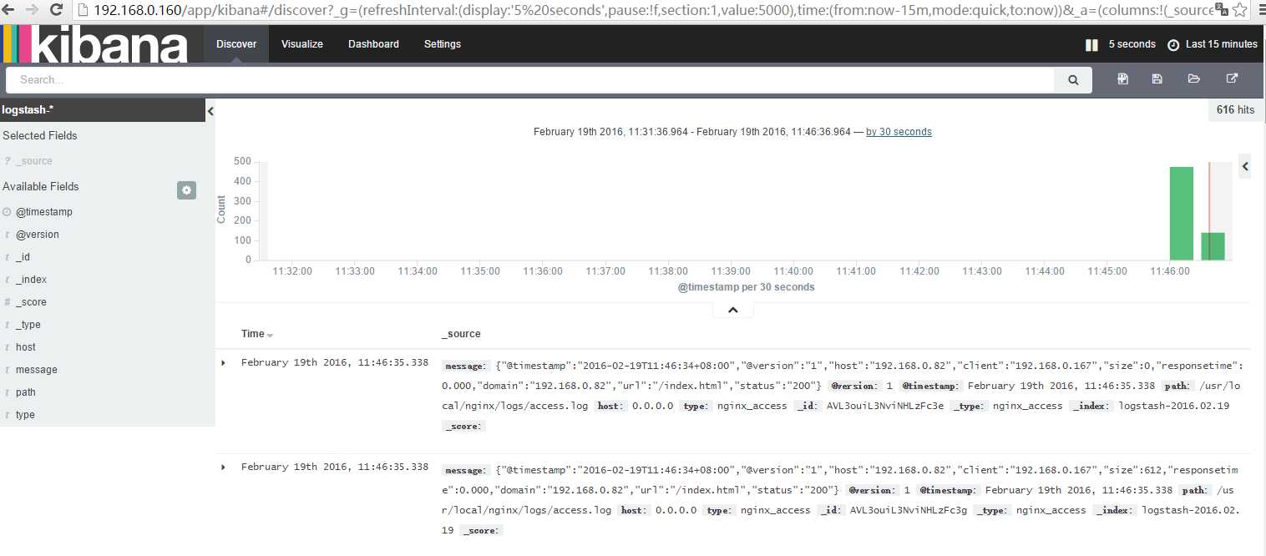Click the New Search icon

1122,78
